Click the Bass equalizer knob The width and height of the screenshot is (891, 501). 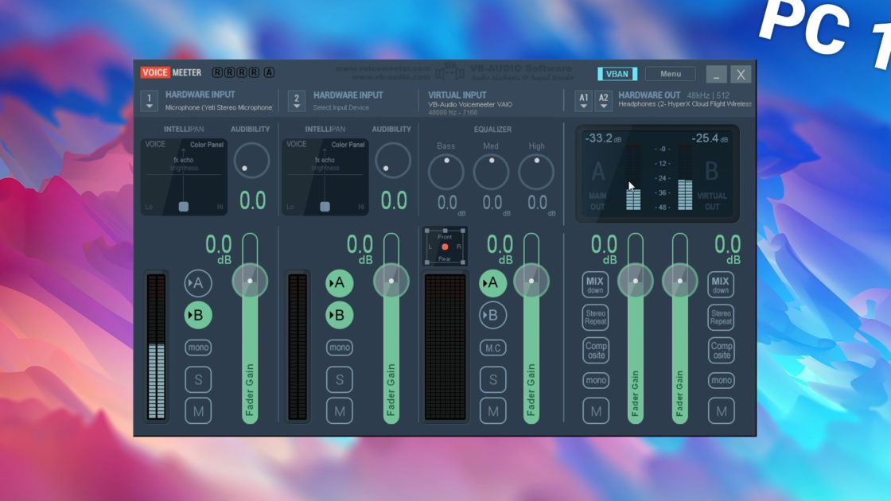coord(446,172)
